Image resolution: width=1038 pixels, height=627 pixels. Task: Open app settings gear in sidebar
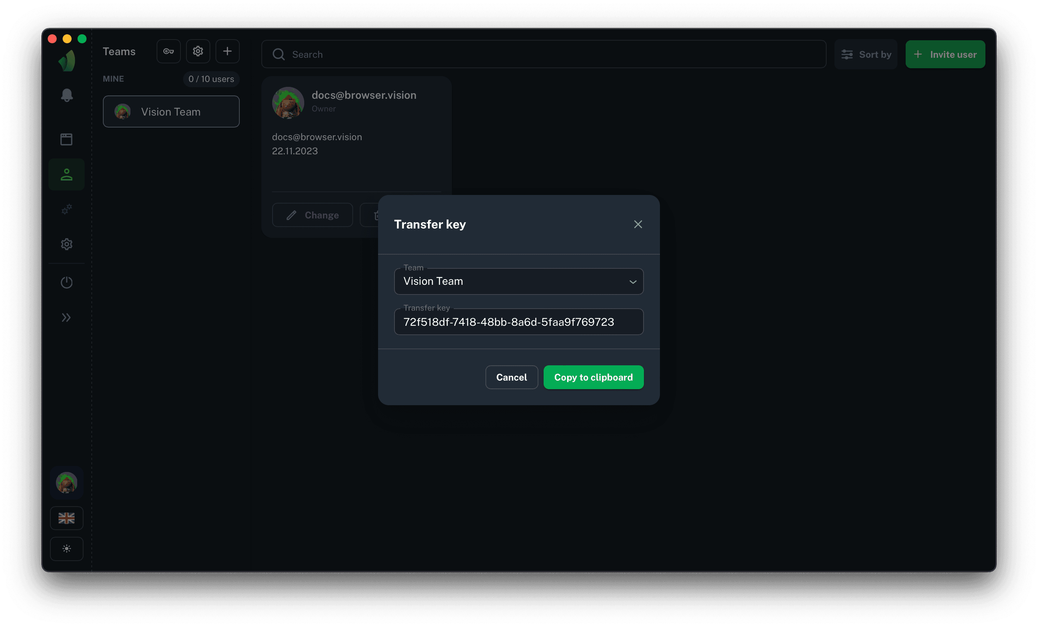67,244
